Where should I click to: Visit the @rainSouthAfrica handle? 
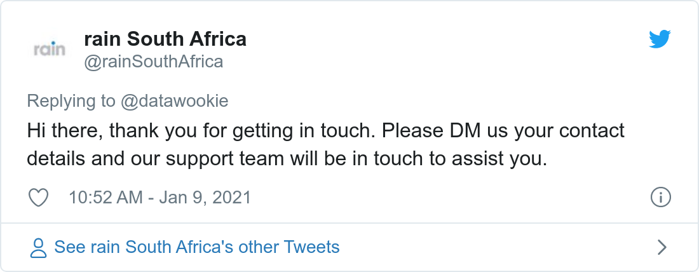pyautogui.click(x=153, y=62)
